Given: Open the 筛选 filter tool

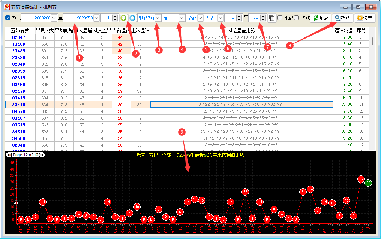Looking at the screenshot, I should pos(343,18).
